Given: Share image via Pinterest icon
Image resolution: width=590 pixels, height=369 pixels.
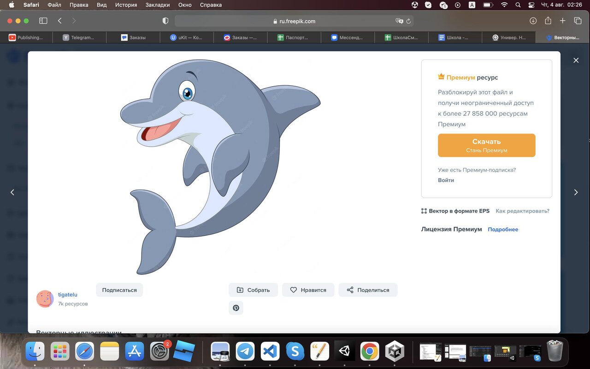Looking at the screenshot, I should tap(236, 308).
